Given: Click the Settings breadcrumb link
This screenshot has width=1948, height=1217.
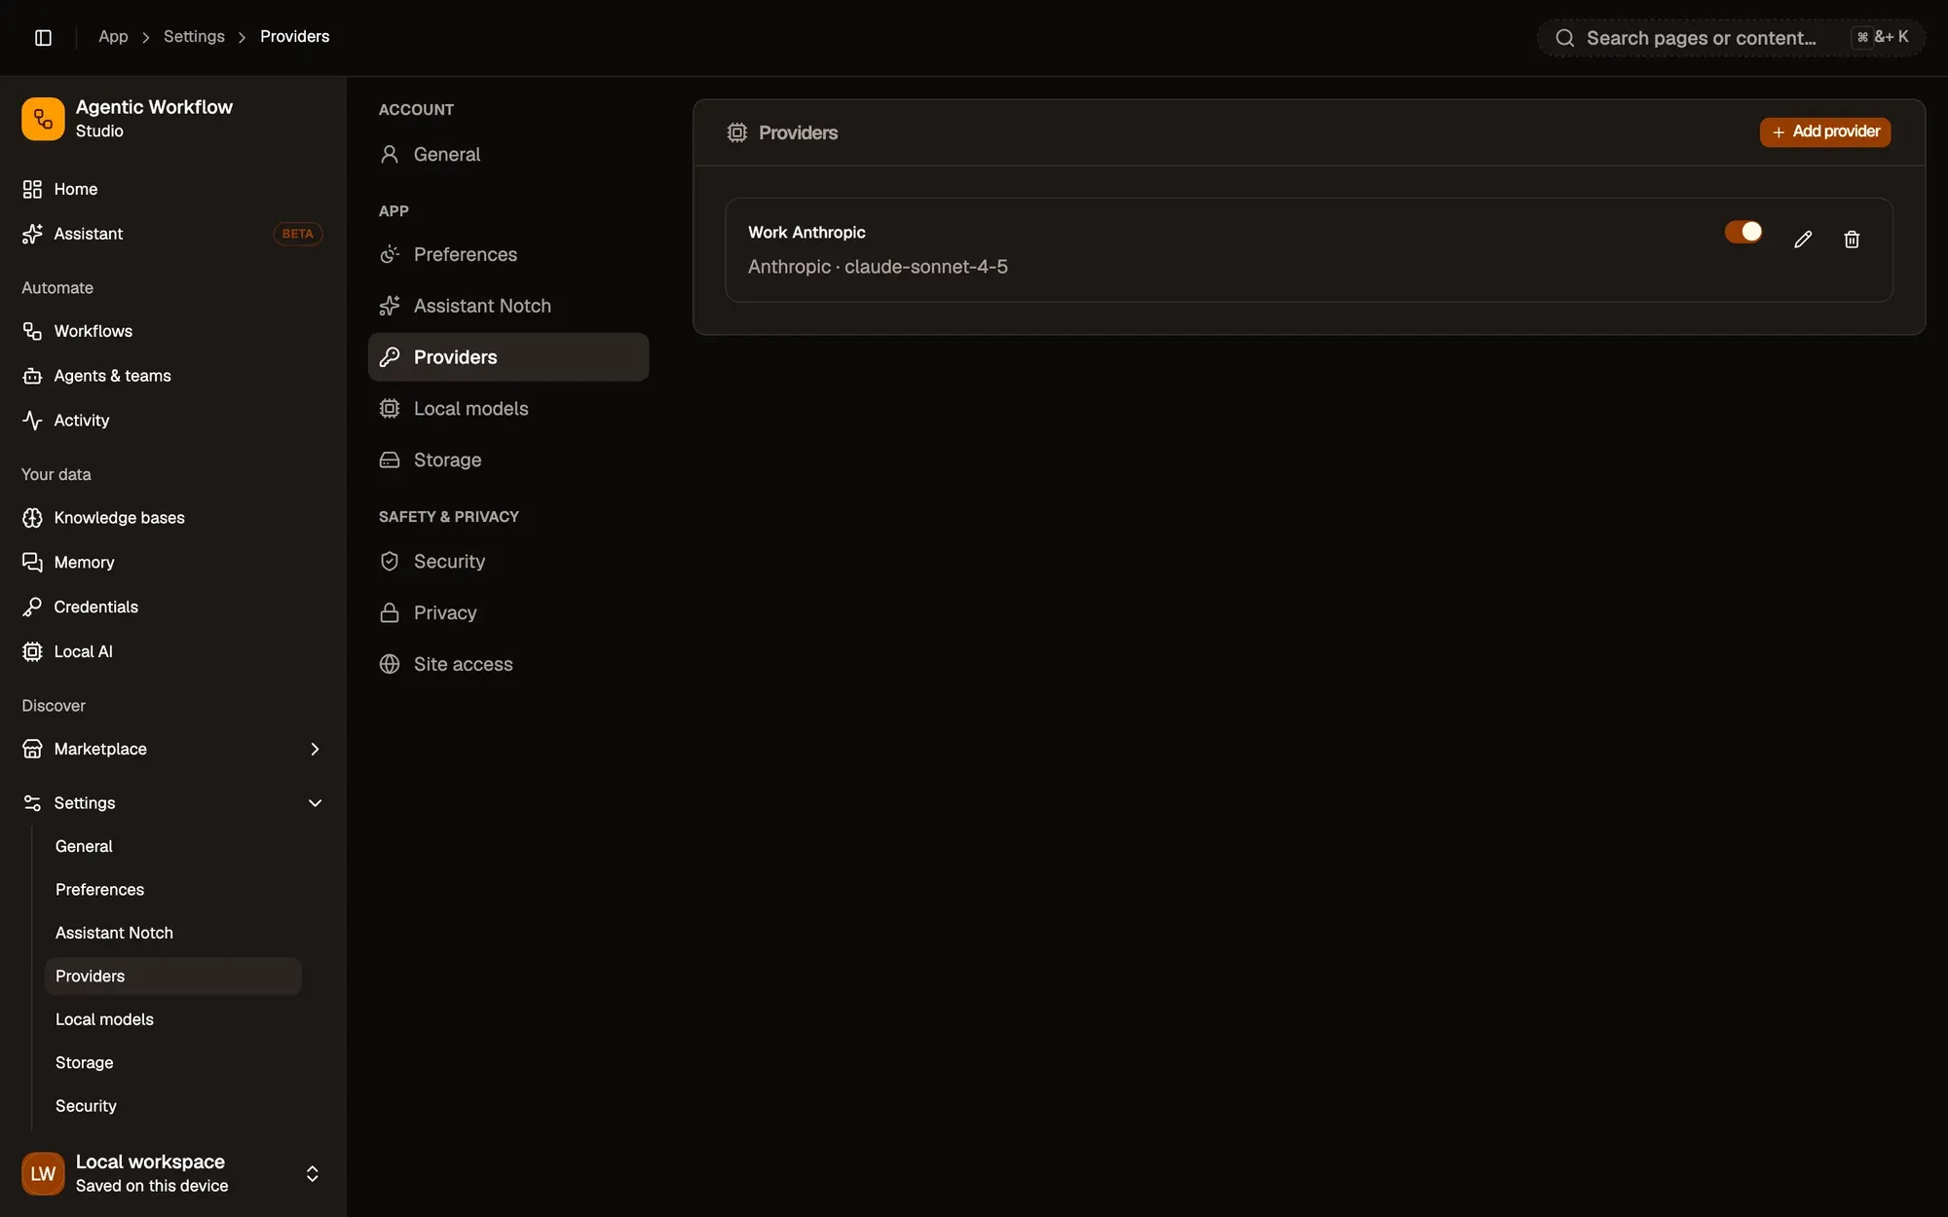Looking at the screenshot, I should (x=194, y=36).
